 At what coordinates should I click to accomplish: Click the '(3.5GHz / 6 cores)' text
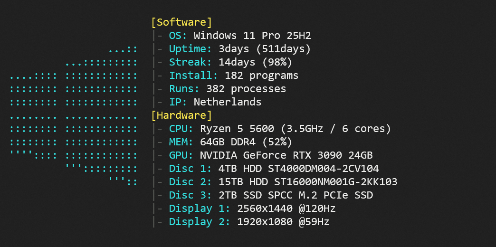coord(336,129)
